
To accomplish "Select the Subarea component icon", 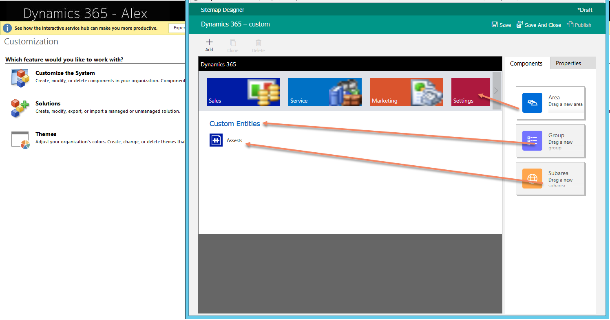I will tap(532, 178).
